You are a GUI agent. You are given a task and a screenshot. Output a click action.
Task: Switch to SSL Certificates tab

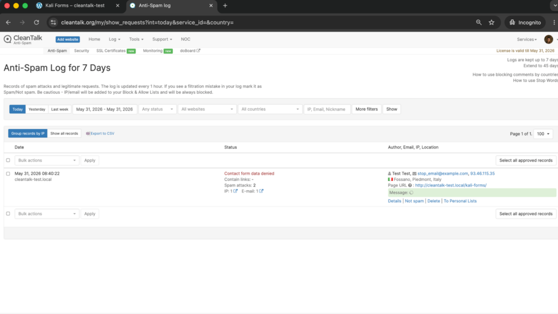coord(116,51)
